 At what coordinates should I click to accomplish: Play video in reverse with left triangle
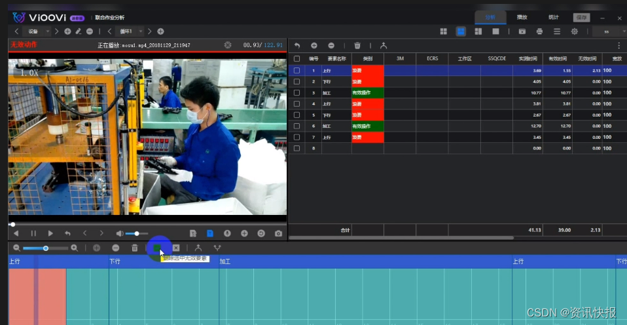pos(16,233)
